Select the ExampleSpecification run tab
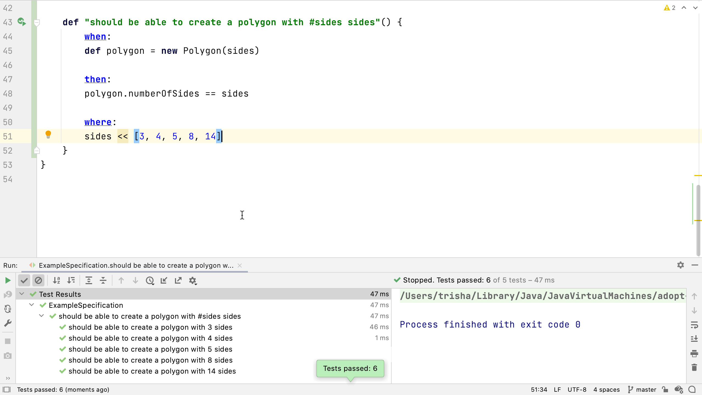The image size is (702, 395). tap(136, 266)
